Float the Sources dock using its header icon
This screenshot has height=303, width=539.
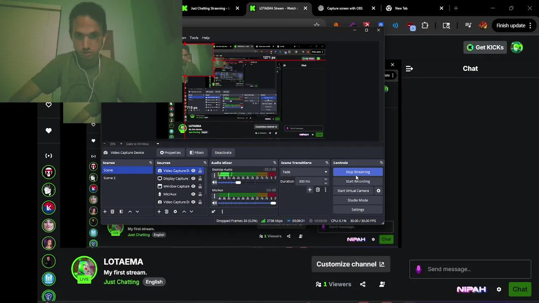tap(205, 163)
